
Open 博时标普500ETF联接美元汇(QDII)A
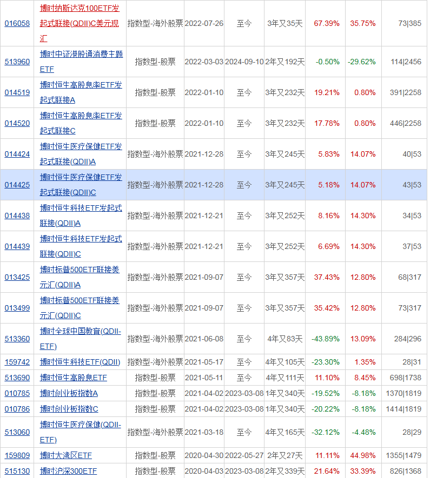click(80, 278)
